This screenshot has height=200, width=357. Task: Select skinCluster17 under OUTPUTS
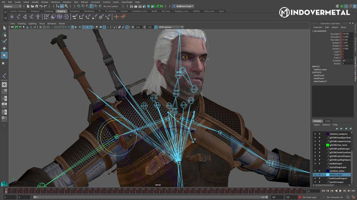(320, 81)
